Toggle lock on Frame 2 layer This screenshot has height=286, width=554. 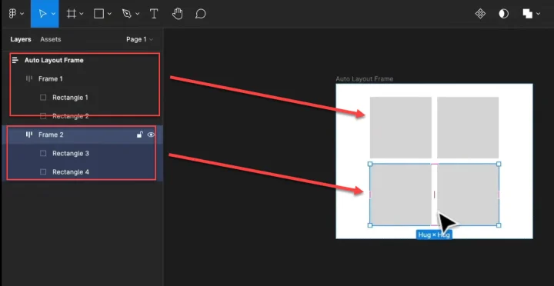[x=140, y=135]
